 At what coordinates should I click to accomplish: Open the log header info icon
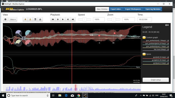point(5,19)
